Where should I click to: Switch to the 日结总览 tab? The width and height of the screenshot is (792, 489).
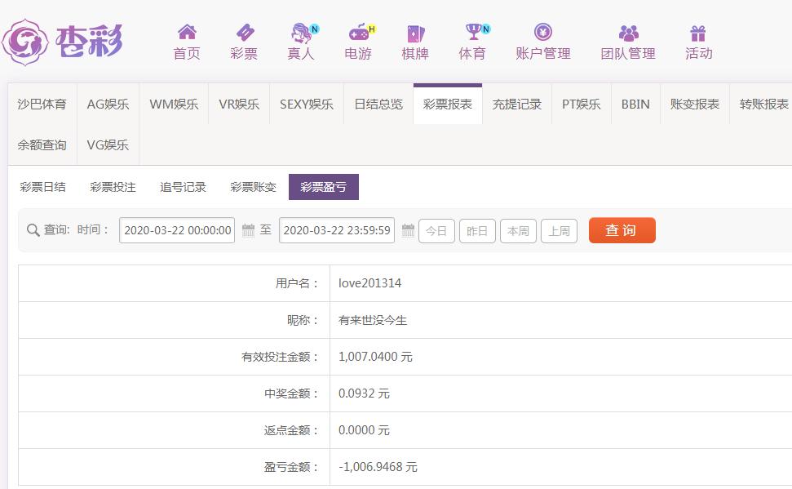pos(378,104)
